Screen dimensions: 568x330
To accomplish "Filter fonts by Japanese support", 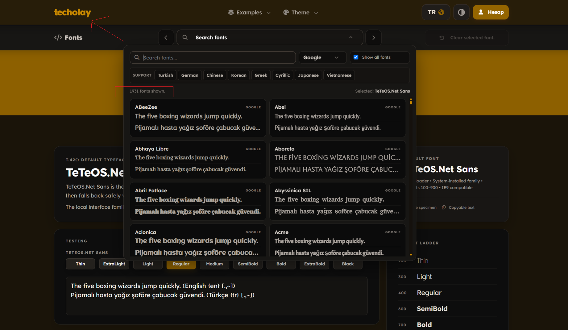I will (x=308, y=75).
